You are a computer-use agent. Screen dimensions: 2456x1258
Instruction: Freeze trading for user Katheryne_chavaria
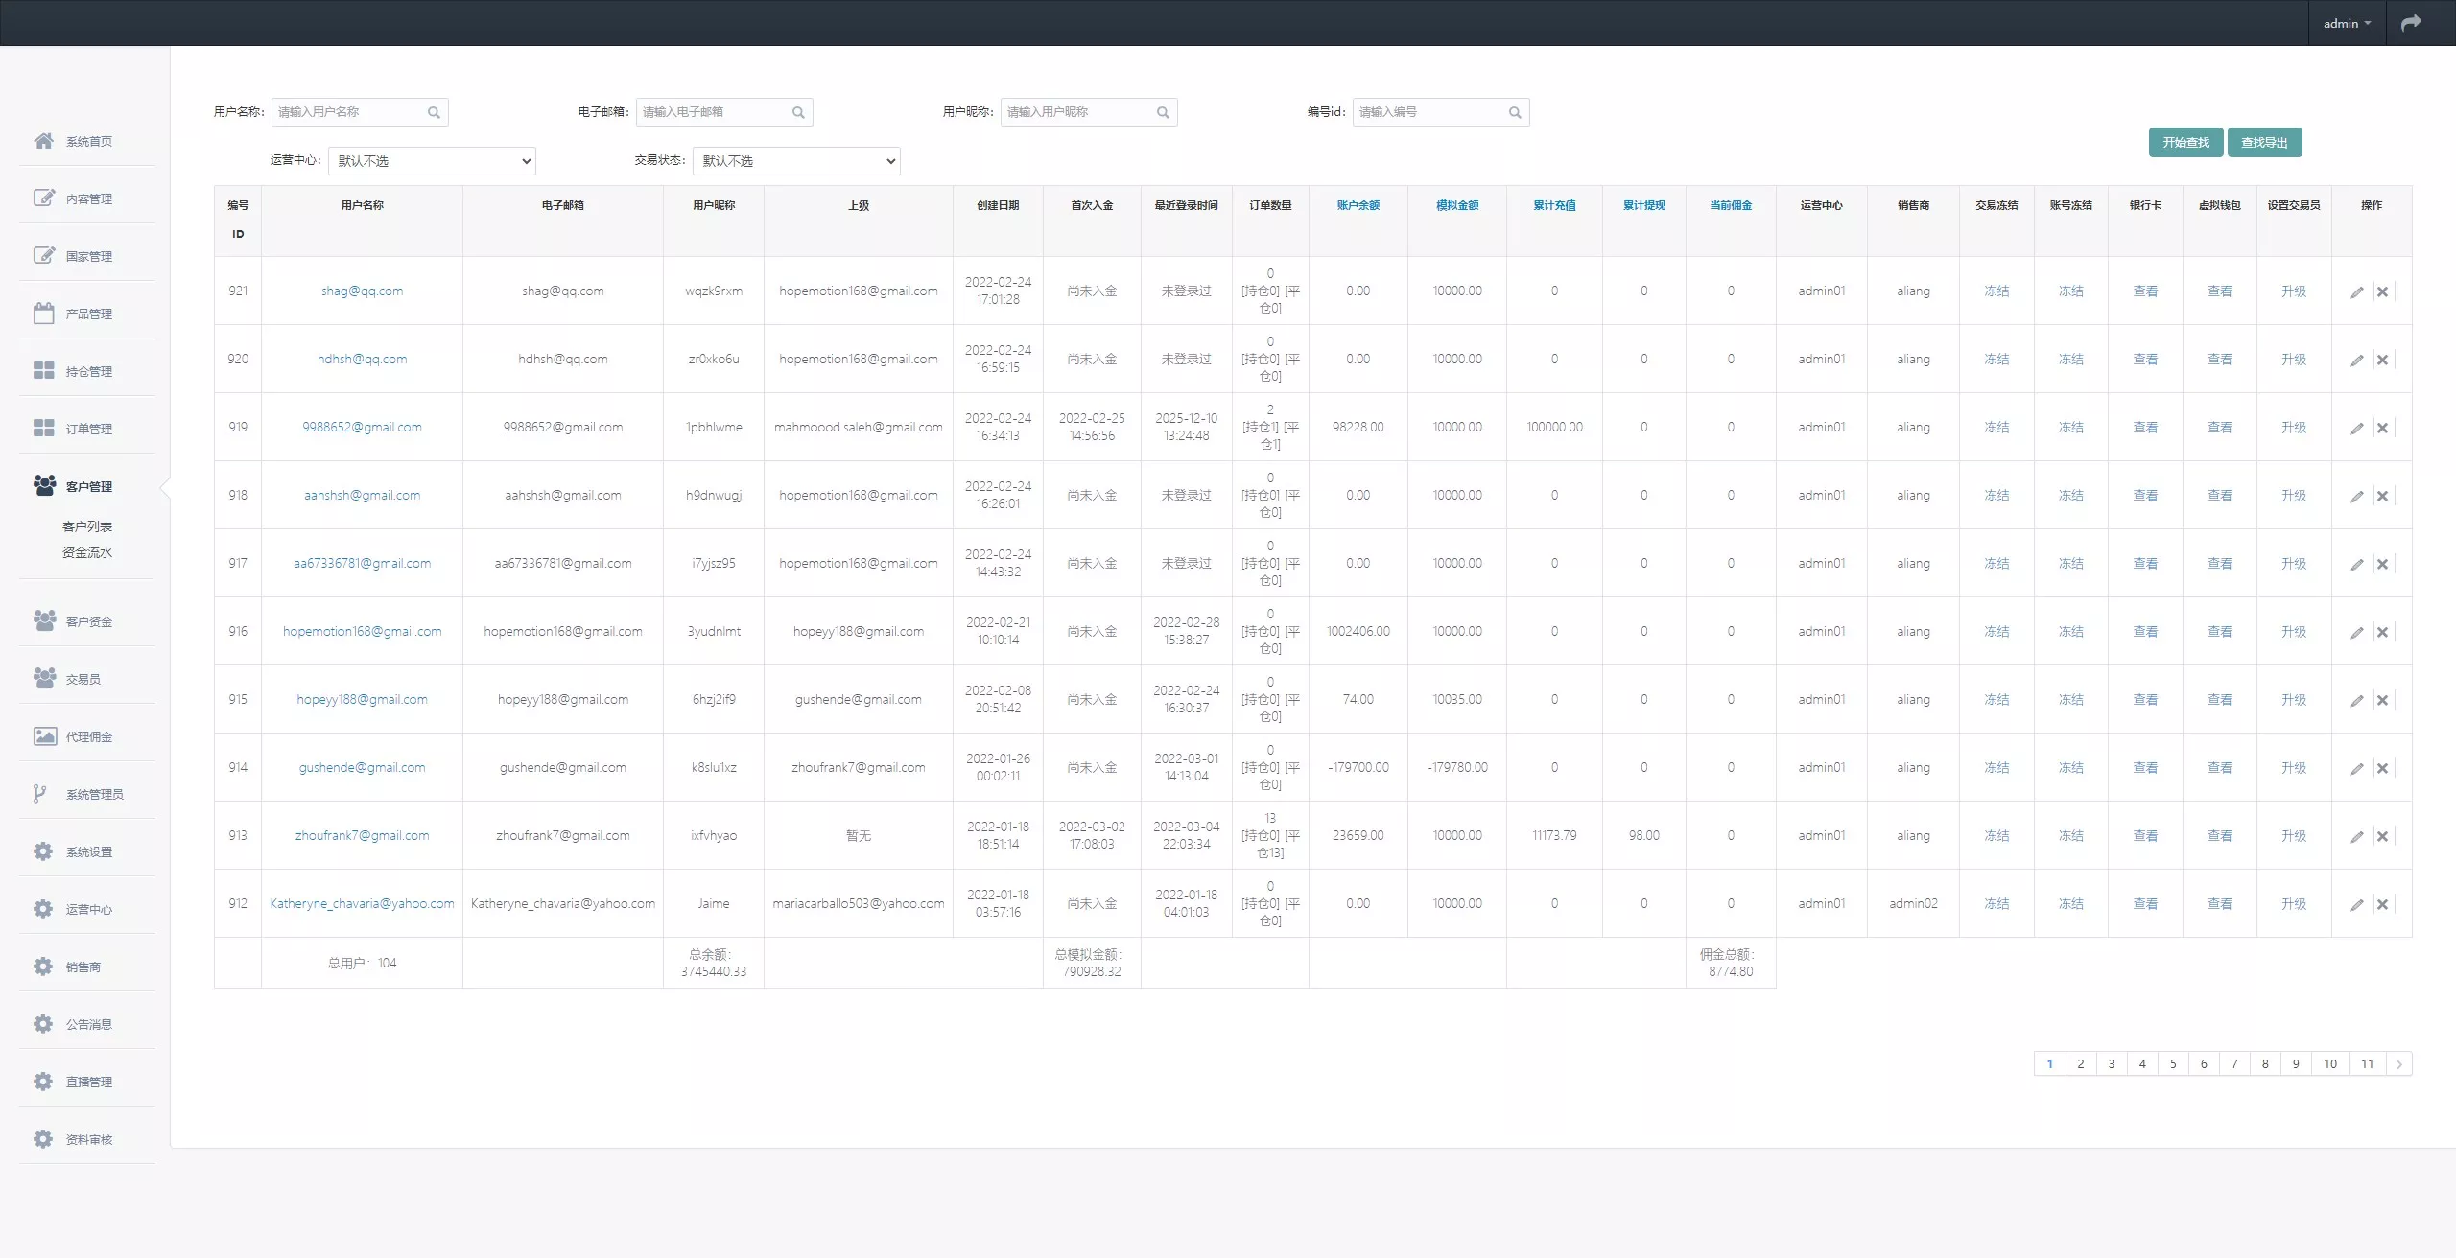[1995, 904]
